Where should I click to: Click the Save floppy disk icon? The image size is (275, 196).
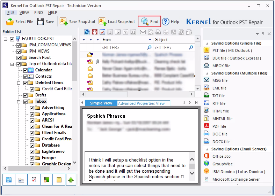coord(40,22)
